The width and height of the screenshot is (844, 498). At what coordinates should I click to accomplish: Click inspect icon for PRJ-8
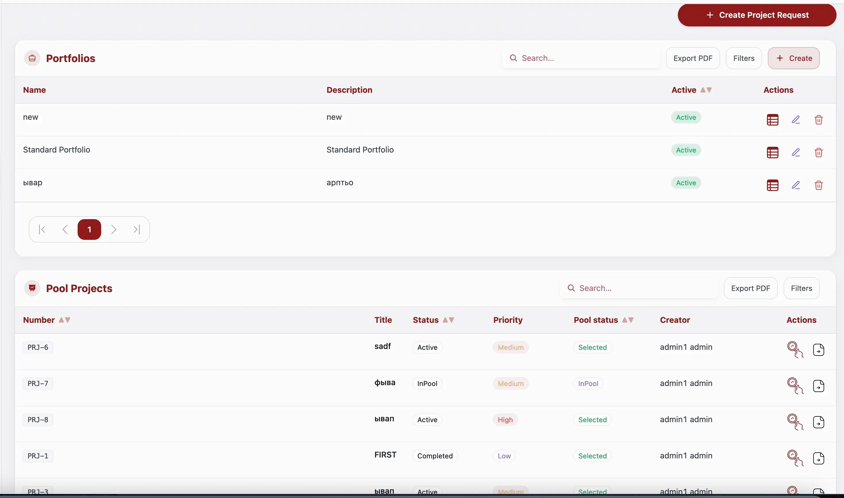(795, 422)
